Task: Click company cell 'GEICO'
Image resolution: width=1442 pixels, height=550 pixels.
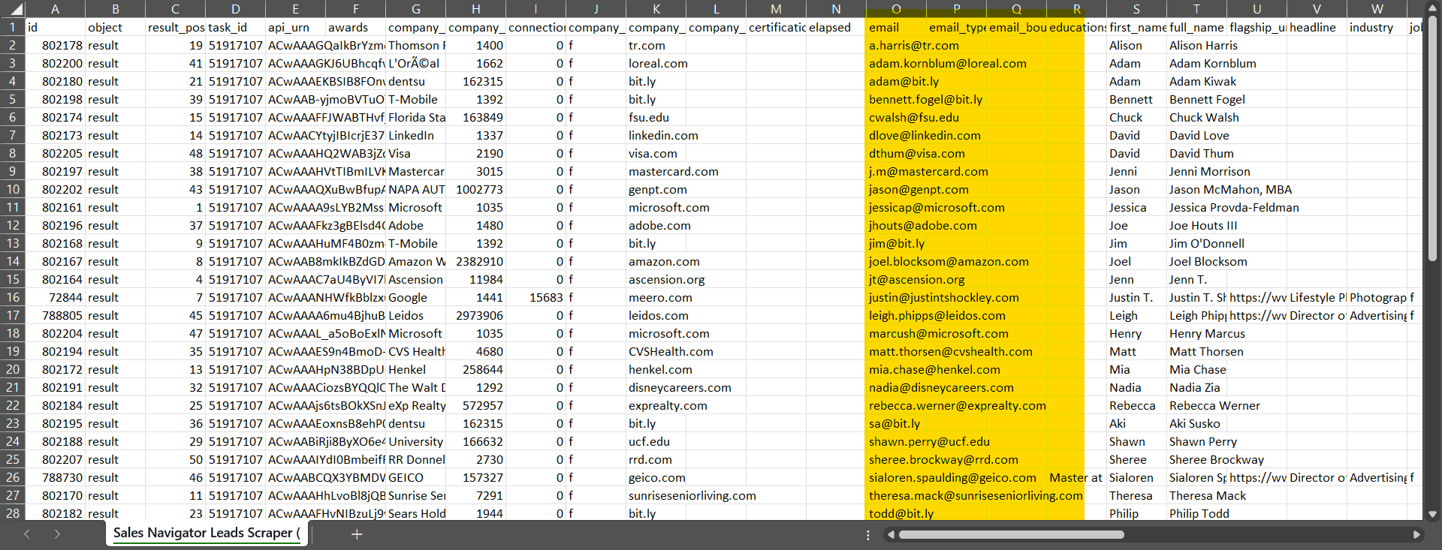Action: [415, 477]
